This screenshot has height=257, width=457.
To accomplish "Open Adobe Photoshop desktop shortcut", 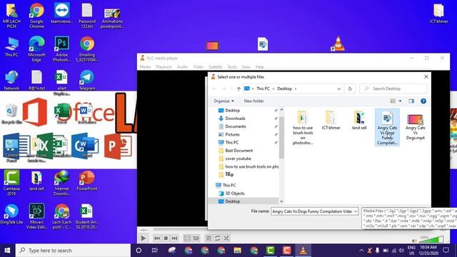I will point(62,49).
